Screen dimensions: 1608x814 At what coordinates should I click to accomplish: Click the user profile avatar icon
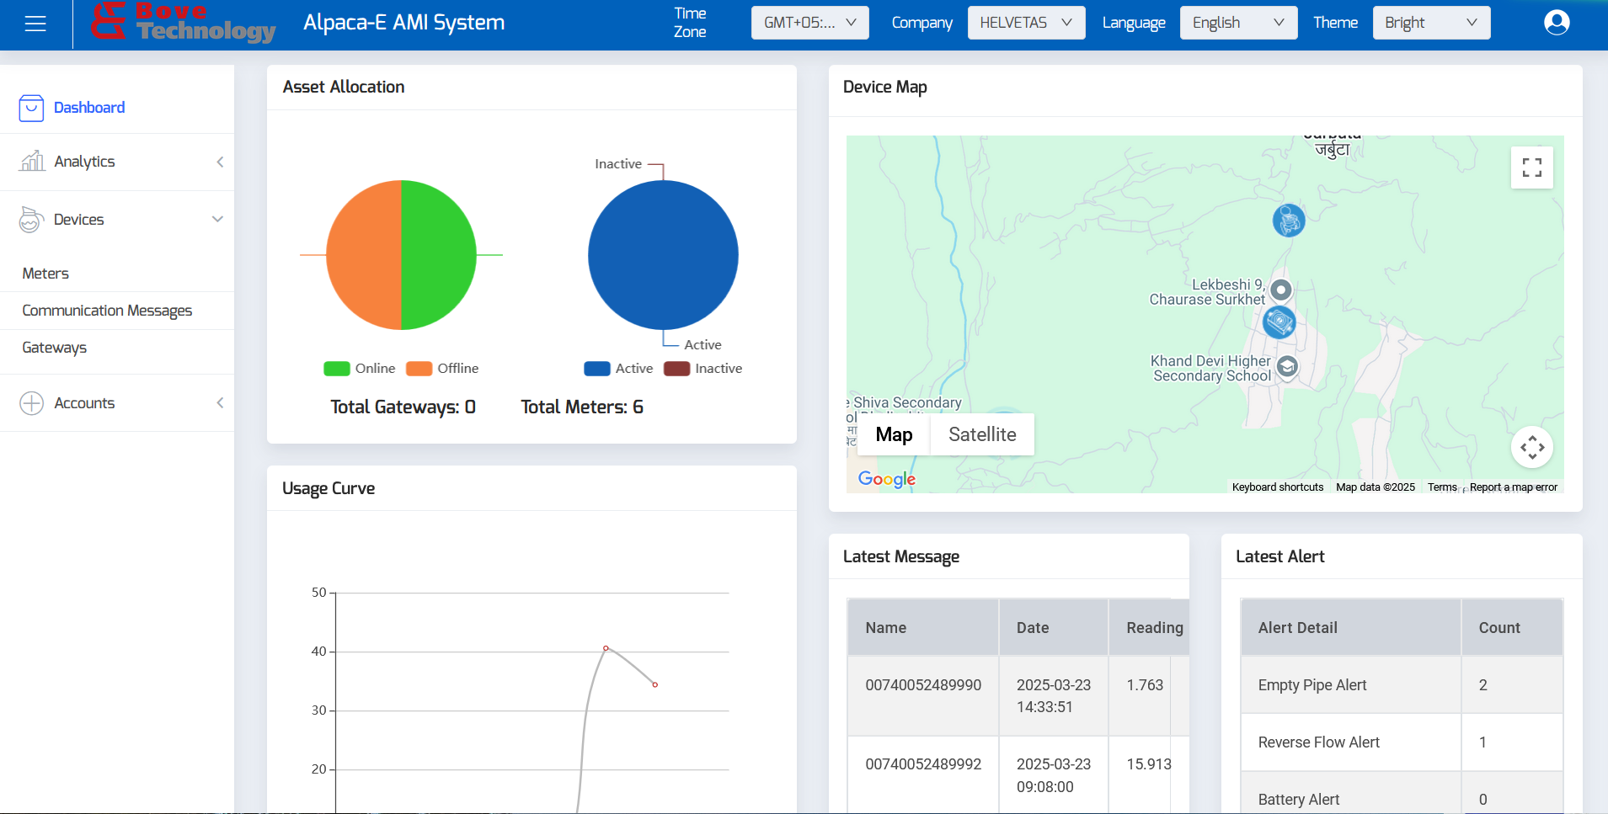point(1556,23)
